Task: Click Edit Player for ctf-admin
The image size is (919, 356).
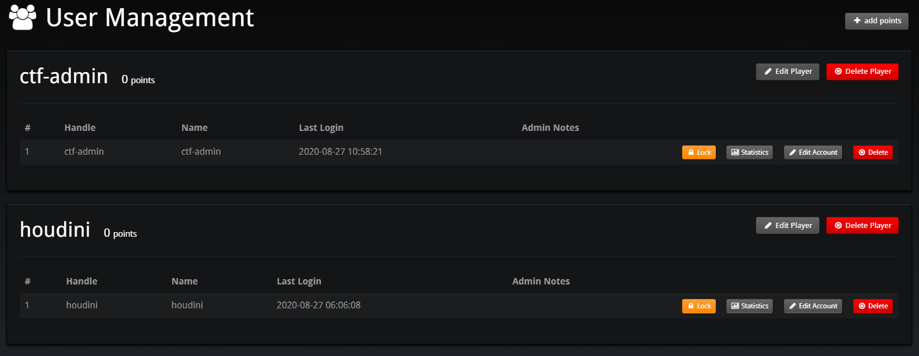Action: click(787, 71)
